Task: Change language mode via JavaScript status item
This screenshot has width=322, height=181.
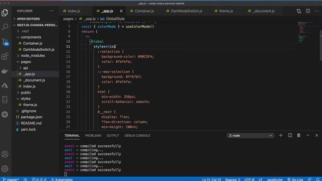Action: pyautogui.click(x=275, y=179)
